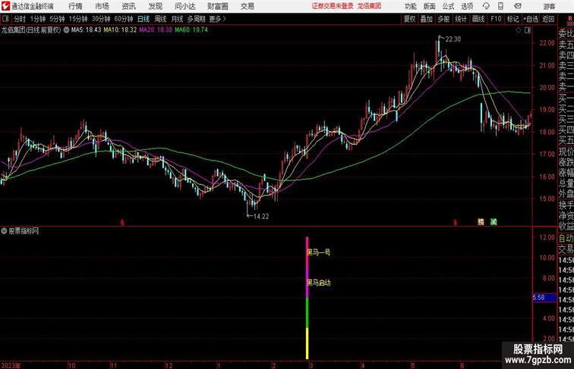Expand the 股票指标网 indicator dropdown

(x=4, y=230)
